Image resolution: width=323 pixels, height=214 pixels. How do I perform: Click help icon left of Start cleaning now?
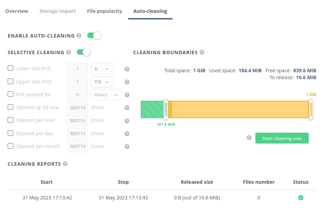click(249, 138)
